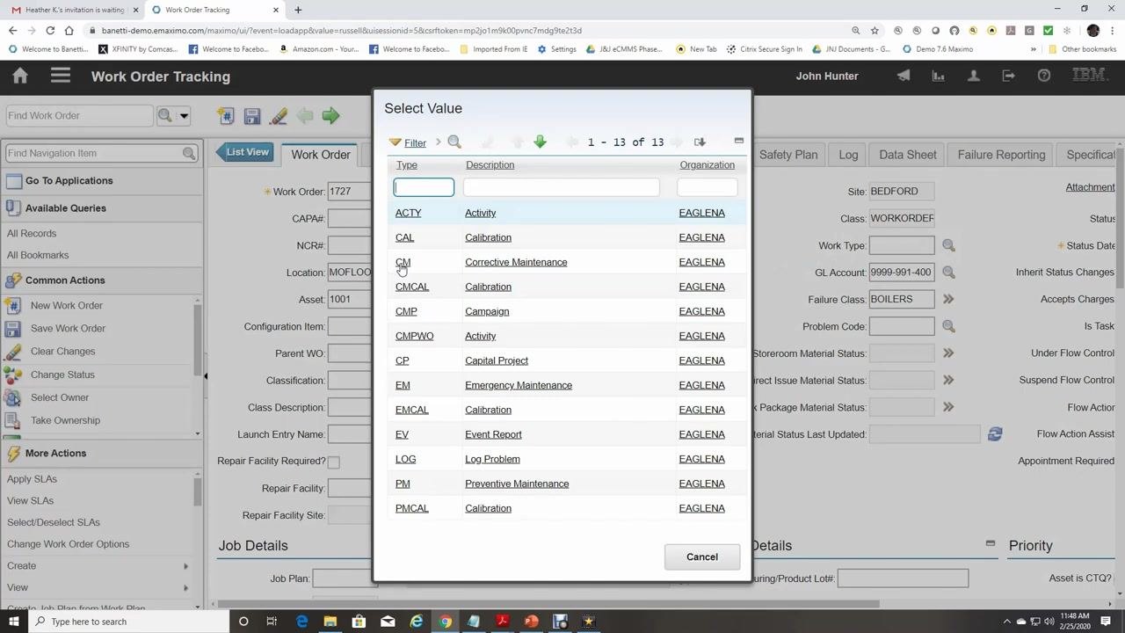
Task: Click the bulletins megaphone icon
Action: click(x=904, y=76)
